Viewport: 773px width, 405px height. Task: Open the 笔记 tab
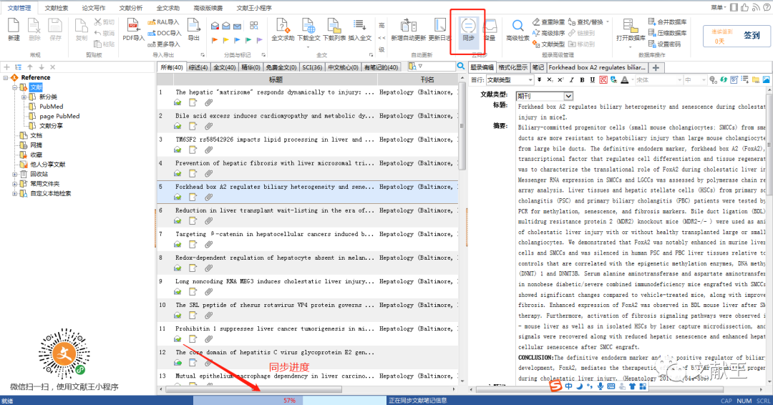click(538, 67)
